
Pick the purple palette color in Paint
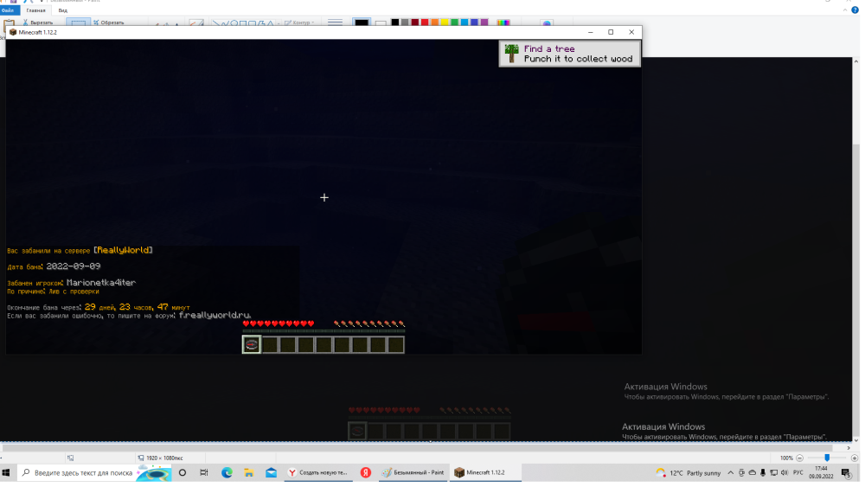484,22
